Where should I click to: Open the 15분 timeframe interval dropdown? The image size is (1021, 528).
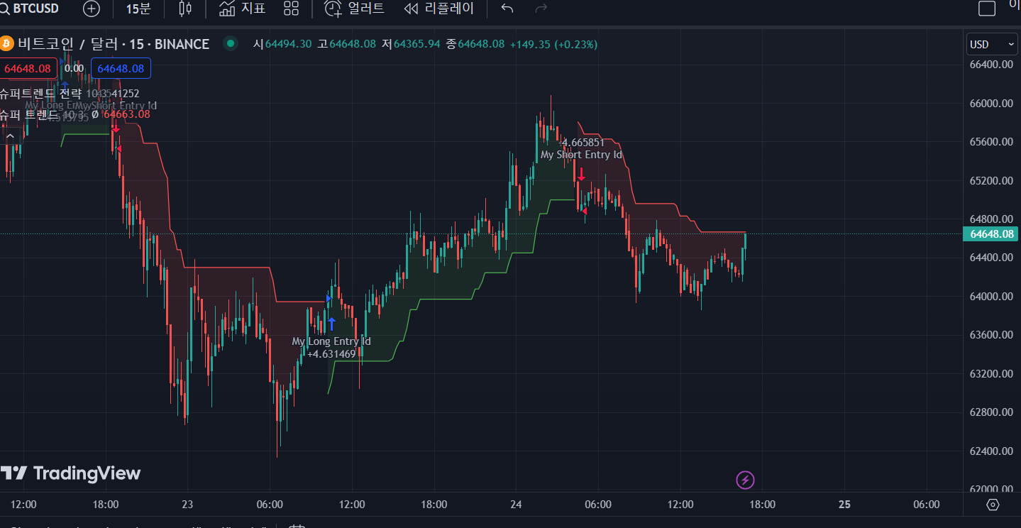138,9
